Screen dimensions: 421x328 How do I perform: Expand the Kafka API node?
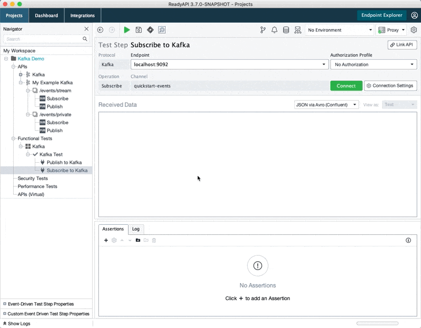[x=21, y=75]
